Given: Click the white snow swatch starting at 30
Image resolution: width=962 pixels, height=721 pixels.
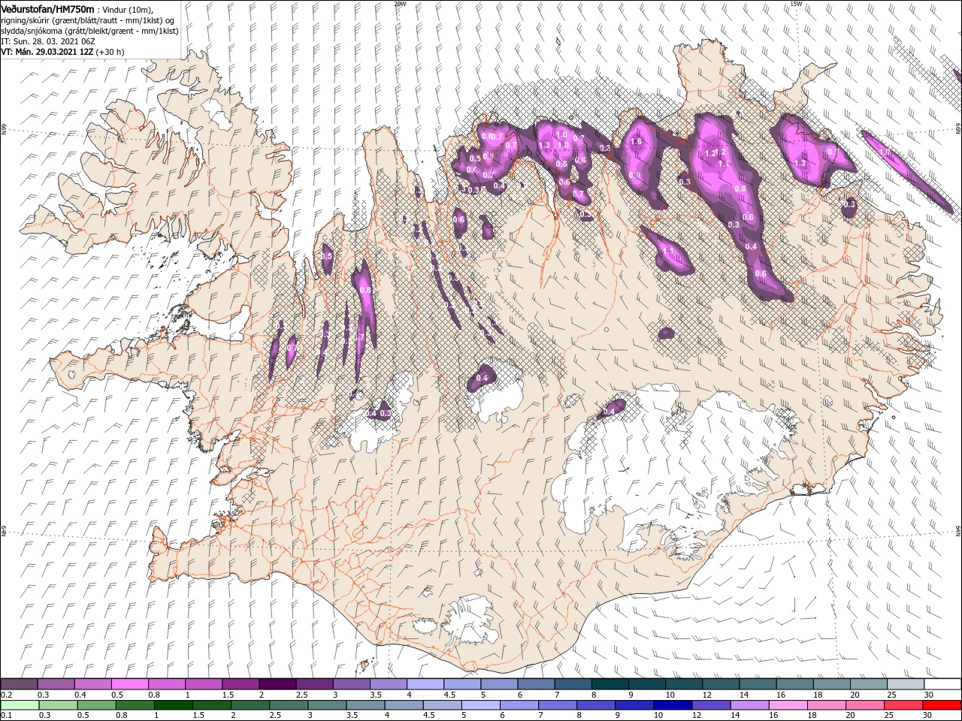Looking at the screenshot, I should click(x=942, y=684).
